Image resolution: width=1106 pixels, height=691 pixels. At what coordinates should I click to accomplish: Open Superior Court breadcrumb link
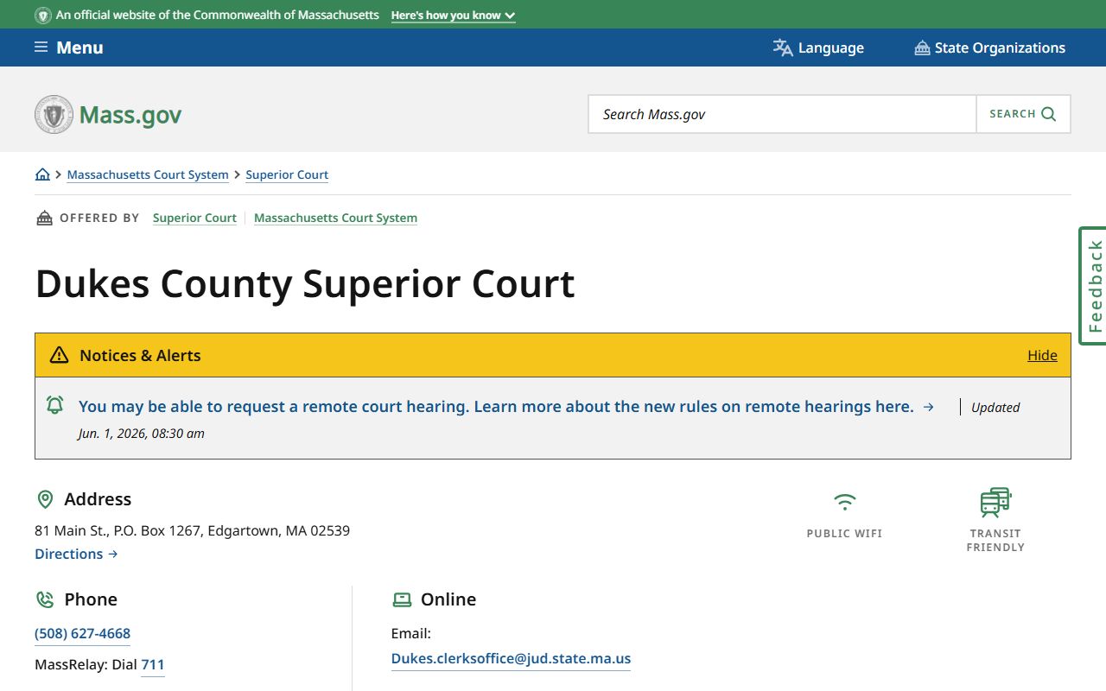click(287, 174)
